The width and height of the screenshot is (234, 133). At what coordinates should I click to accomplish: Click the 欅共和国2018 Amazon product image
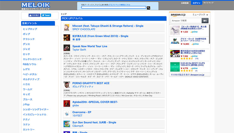coord(175,54)
